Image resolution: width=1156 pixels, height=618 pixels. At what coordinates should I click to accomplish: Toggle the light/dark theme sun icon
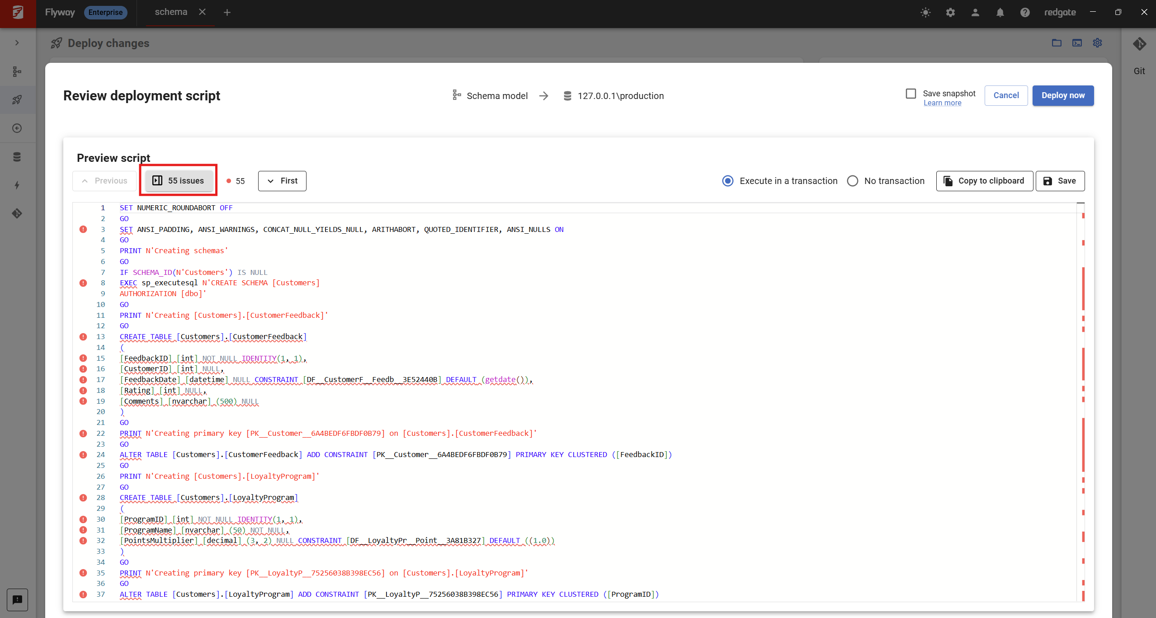pyautogui.click(x=925, y=13)
